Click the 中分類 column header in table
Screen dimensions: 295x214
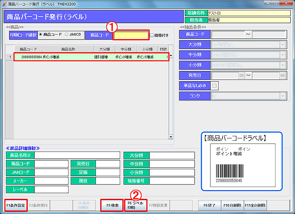(126, 49)
